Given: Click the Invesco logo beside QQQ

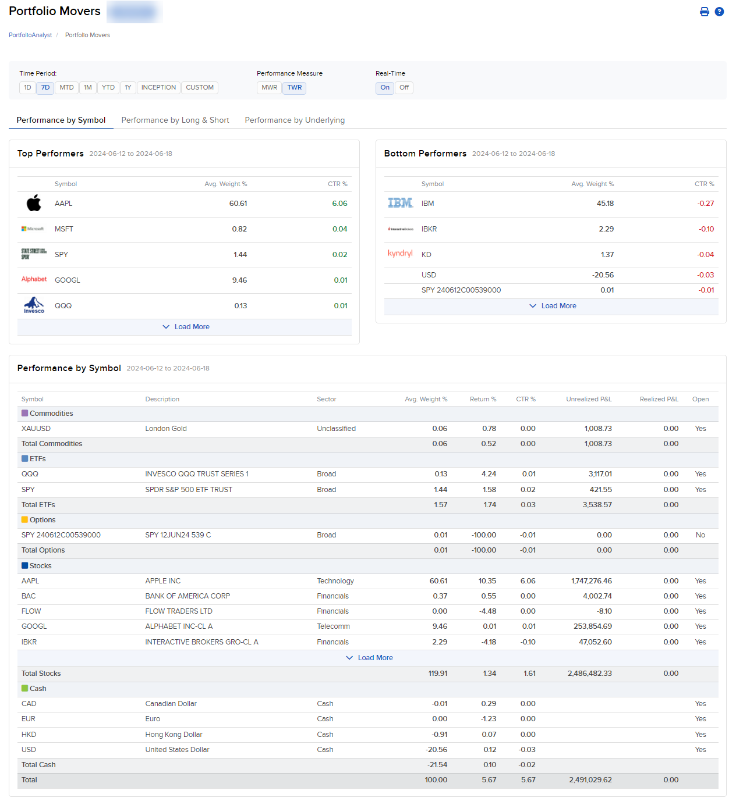Looking at the screenshot, I should (x=33, y=305).
